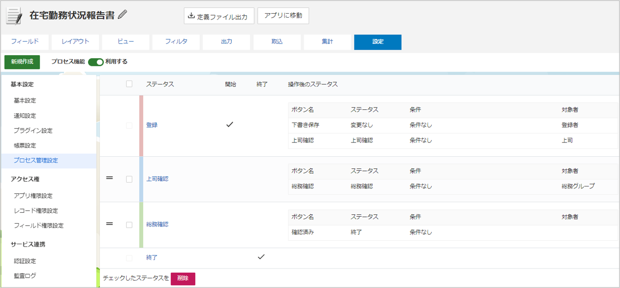Click the green color bar of 総務確認 row
Screen dimensions: 620x288
(x=141, y=225)
